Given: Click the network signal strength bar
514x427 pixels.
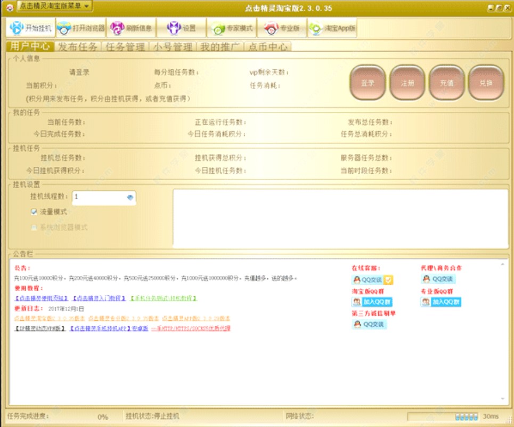Looking at the screenshot, I should pyautogui.click(x=467, y=416).
